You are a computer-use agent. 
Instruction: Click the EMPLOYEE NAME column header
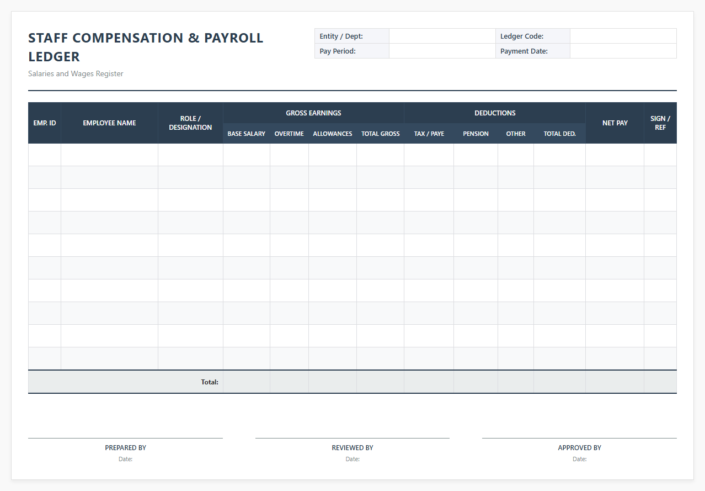point(109,123)
